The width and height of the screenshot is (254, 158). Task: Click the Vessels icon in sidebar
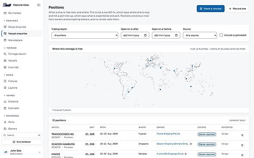[5, 61]
